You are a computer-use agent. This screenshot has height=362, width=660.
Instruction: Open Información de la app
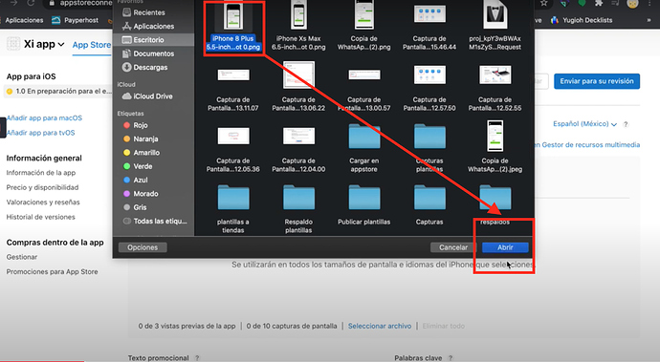pyautogui.click(x=41, y=173)
